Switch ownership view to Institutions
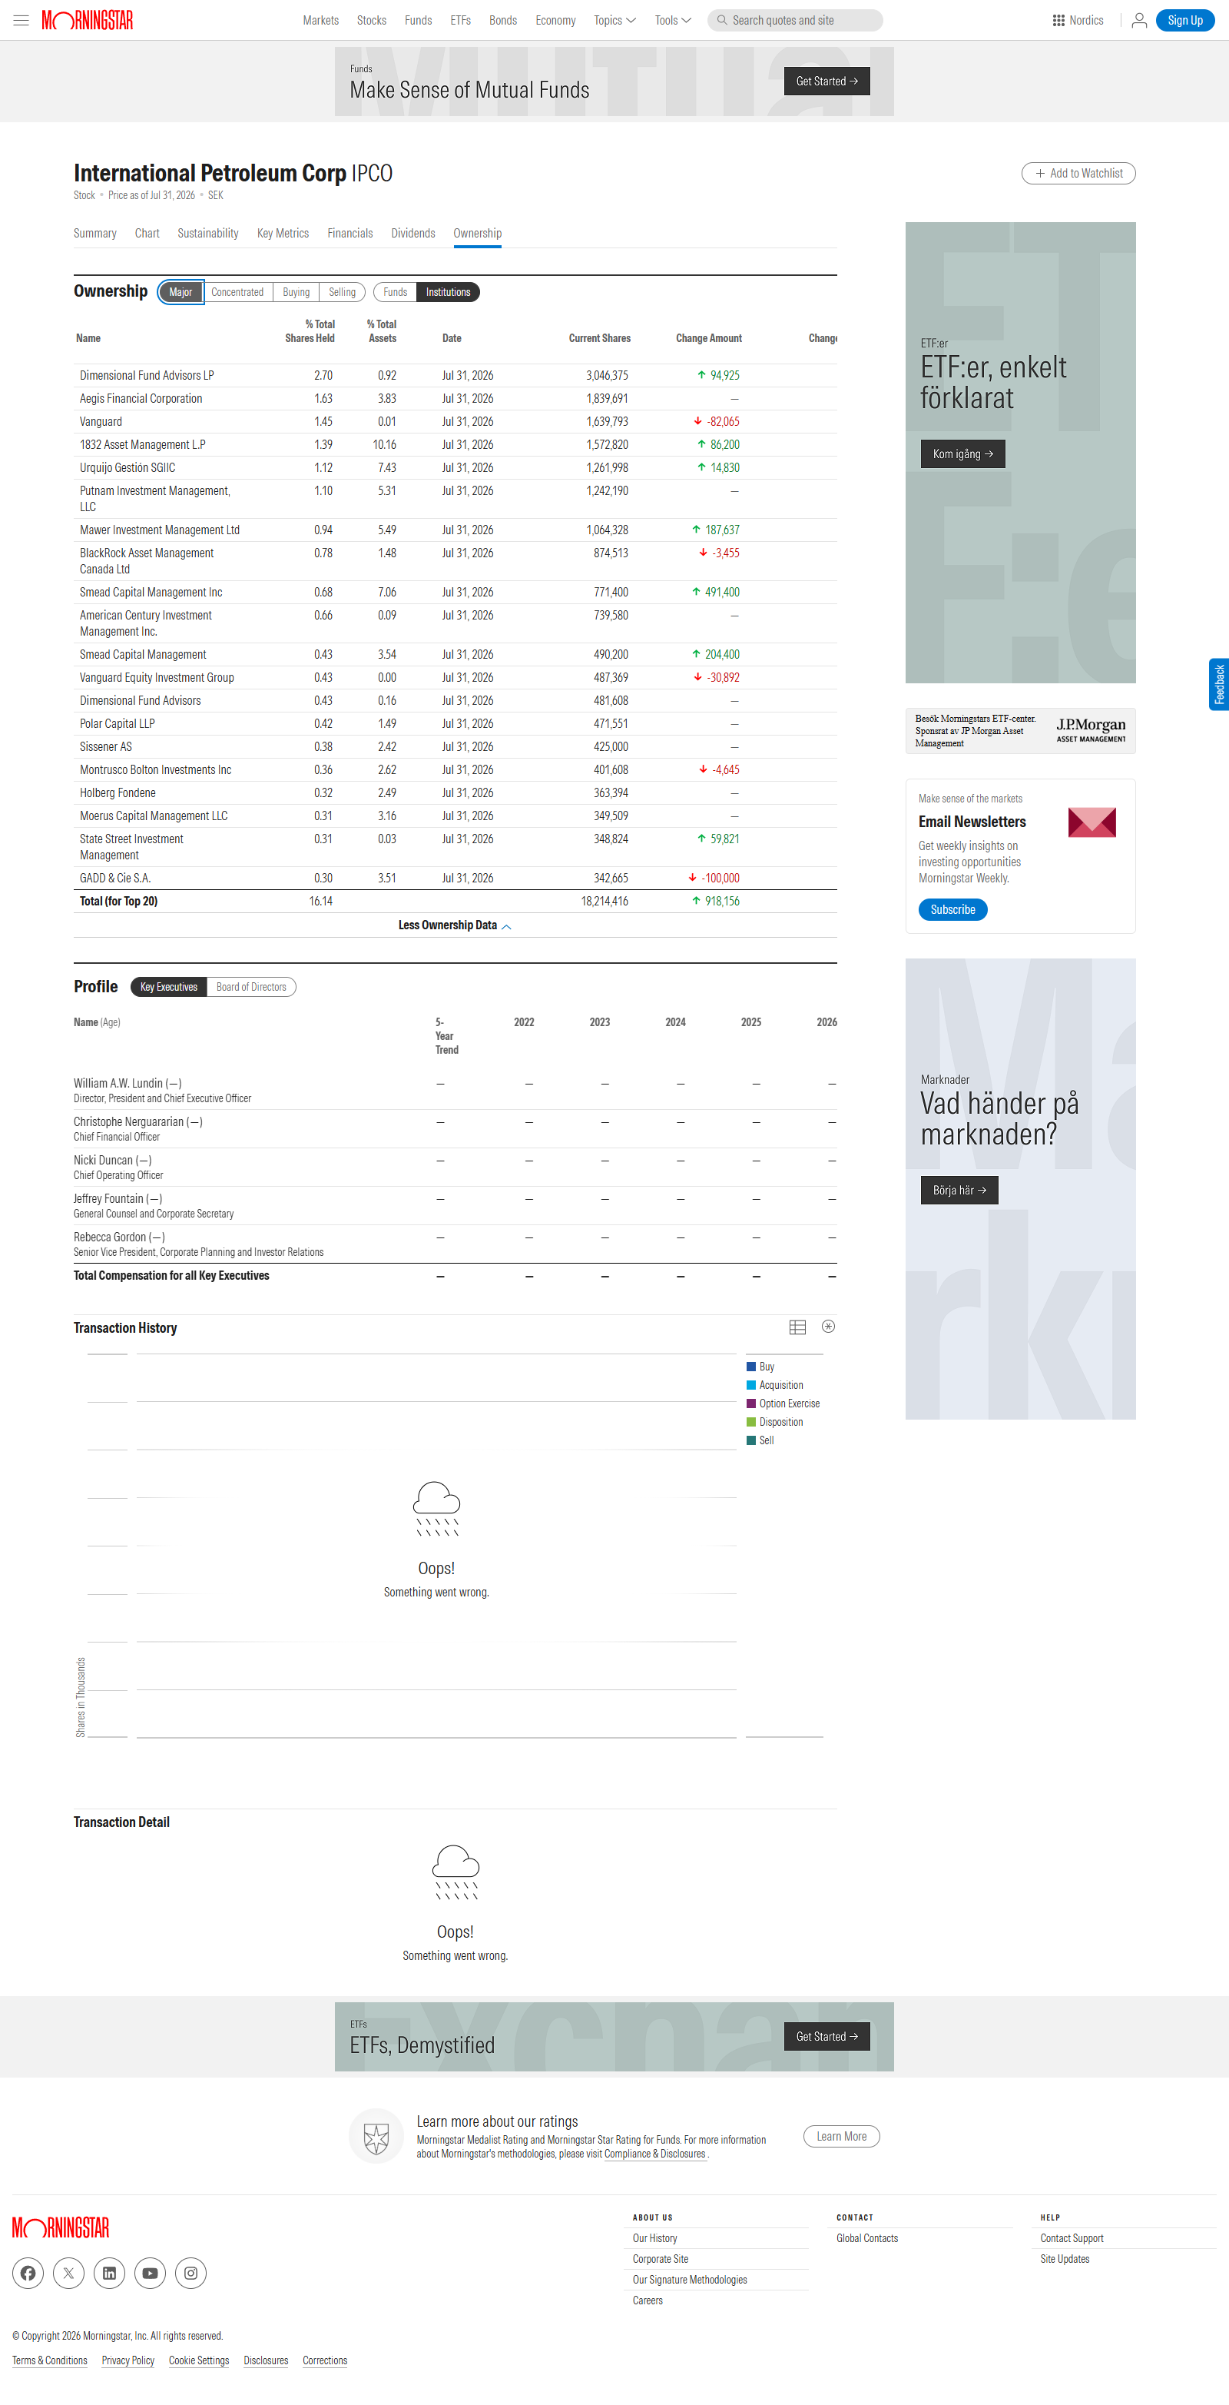 click(x=448, y=292)
